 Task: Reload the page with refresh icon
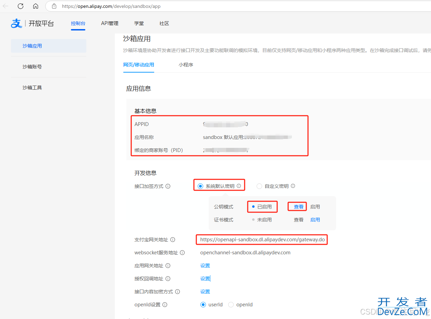point(21,6)
